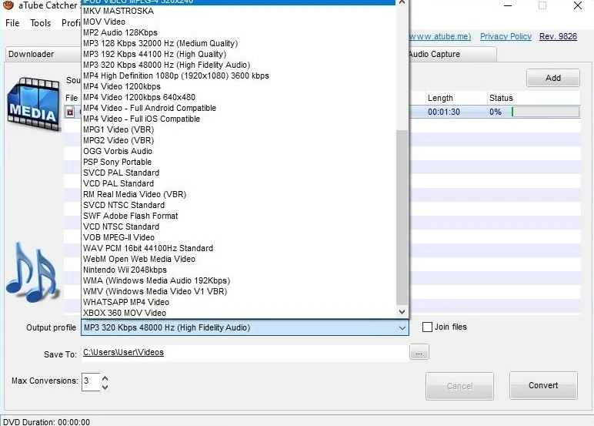Click the browse (...) button next to Save To
The height and width of the screenshot is (426, 594).
(x=419, y=352)
